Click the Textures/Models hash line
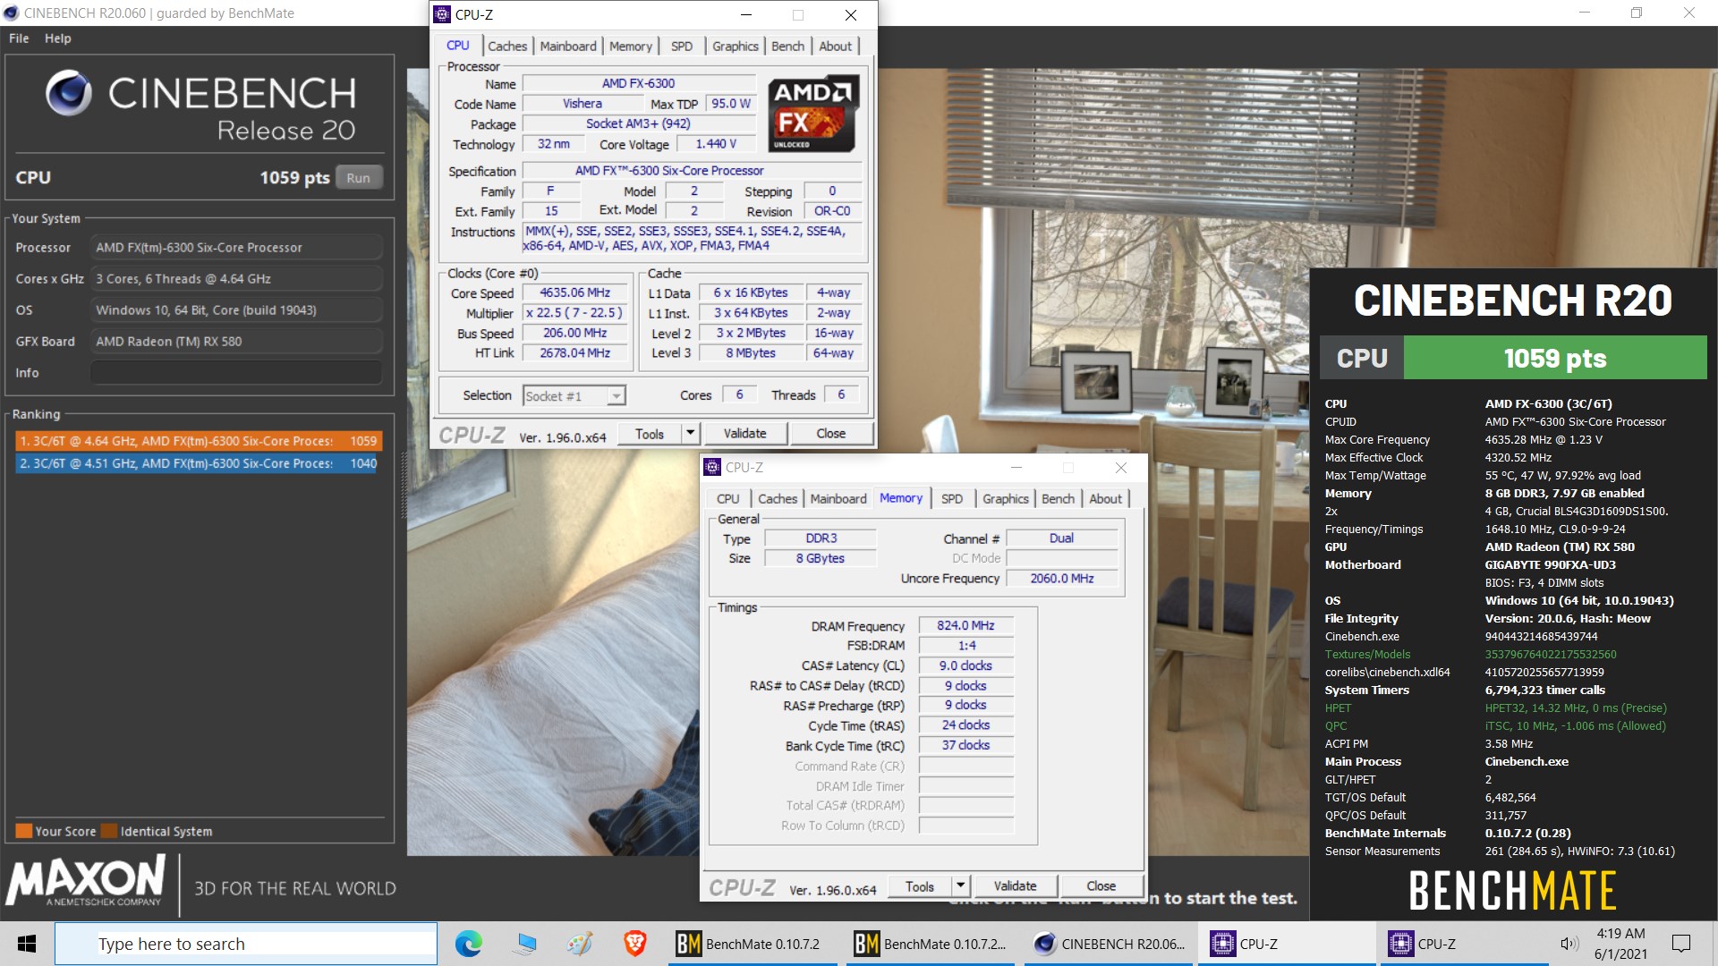This screenshot has height=966, width=1718. click(1471, 654)
